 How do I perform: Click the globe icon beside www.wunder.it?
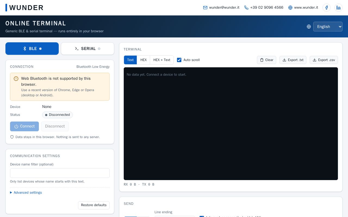[x=290, y=8]
